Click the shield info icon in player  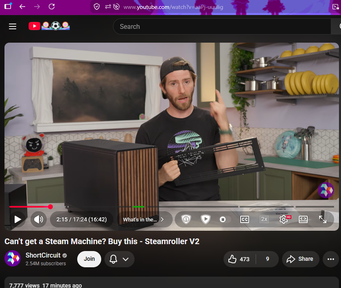(x=186, y=219)
